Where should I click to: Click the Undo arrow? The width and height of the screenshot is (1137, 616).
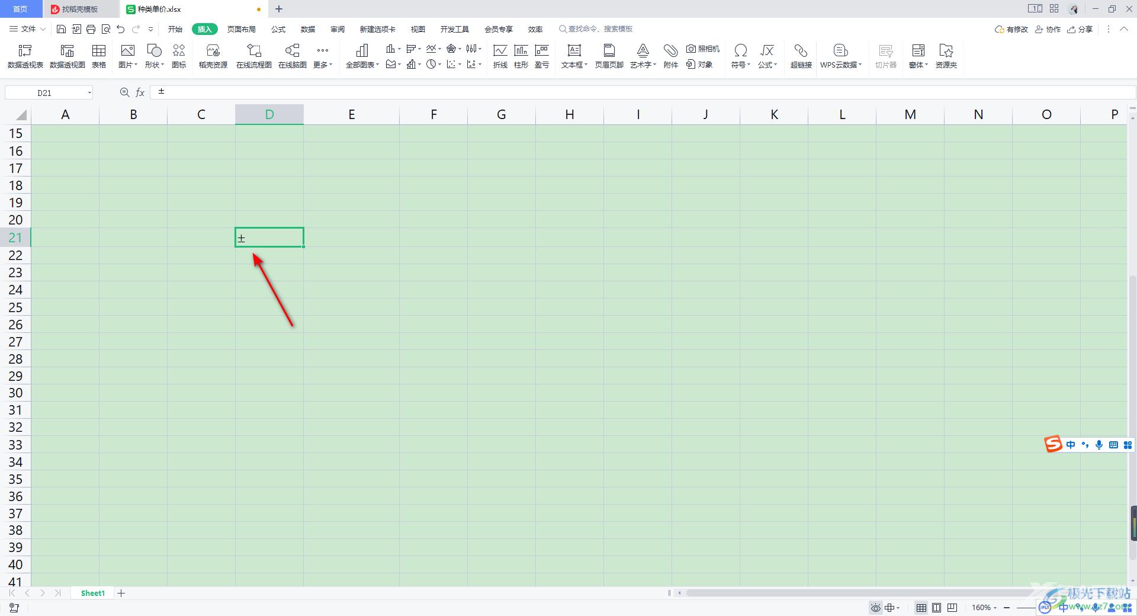tap(121, 29)
